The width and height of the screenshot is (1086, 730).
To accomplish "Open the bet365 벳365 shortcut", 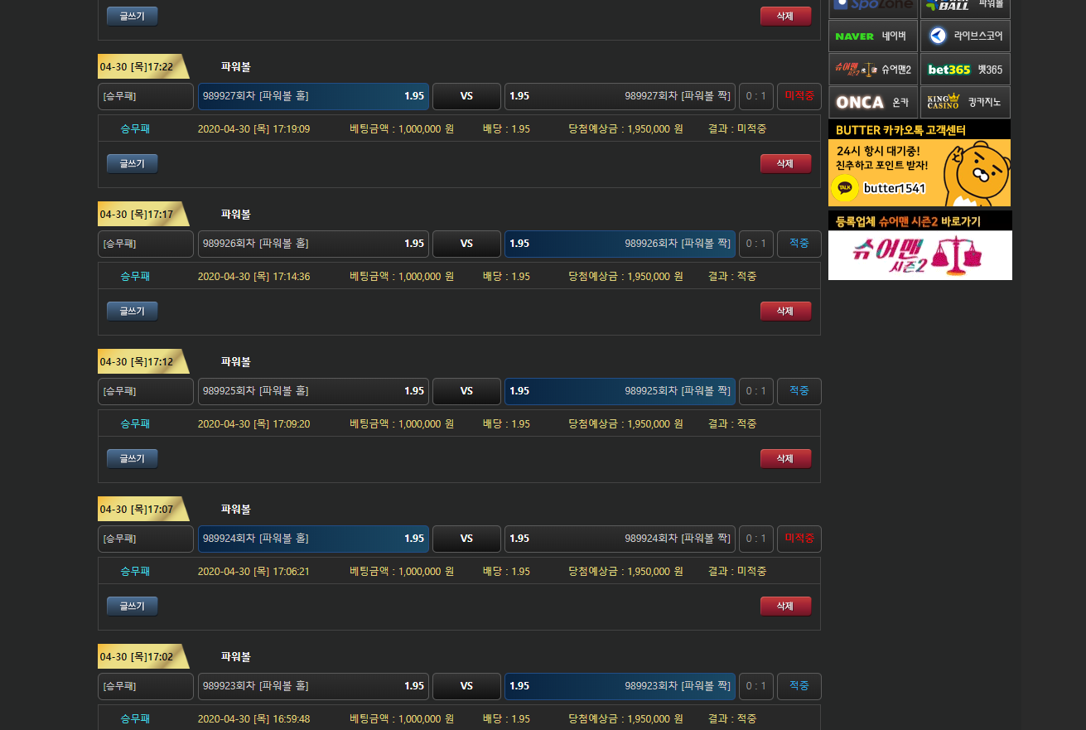I will tap(965, 70).
